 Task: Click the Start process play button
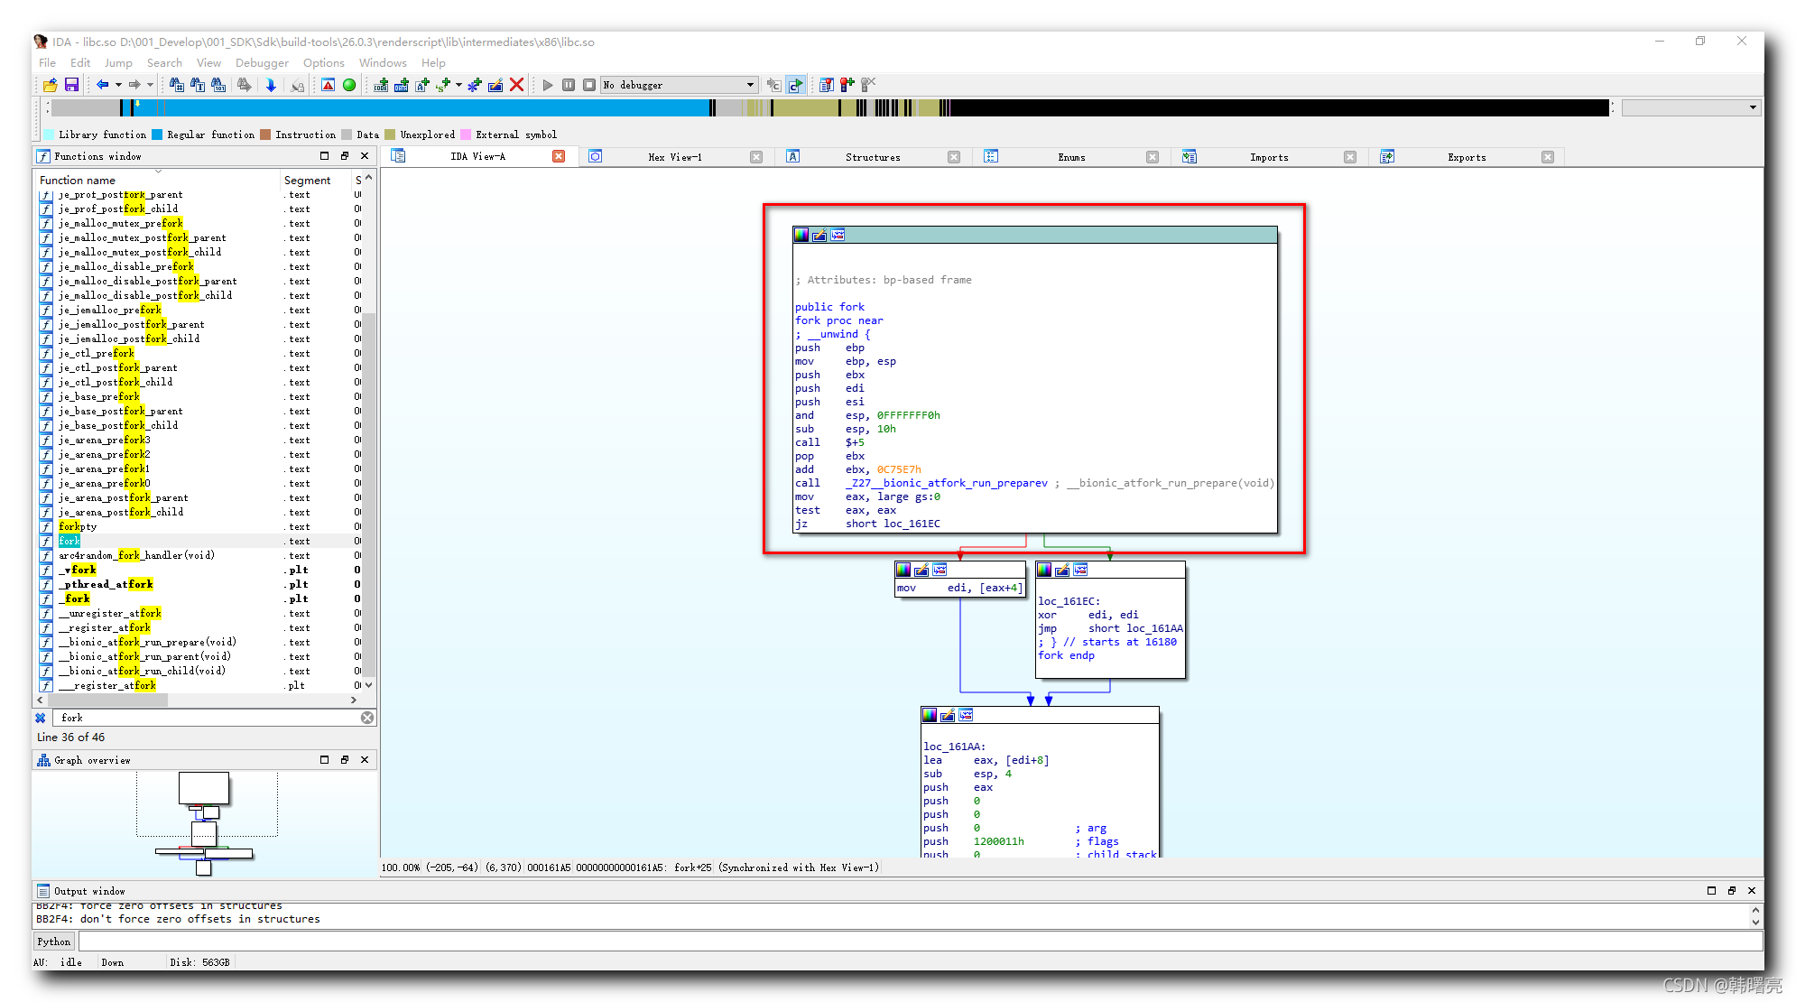point(547,85)
